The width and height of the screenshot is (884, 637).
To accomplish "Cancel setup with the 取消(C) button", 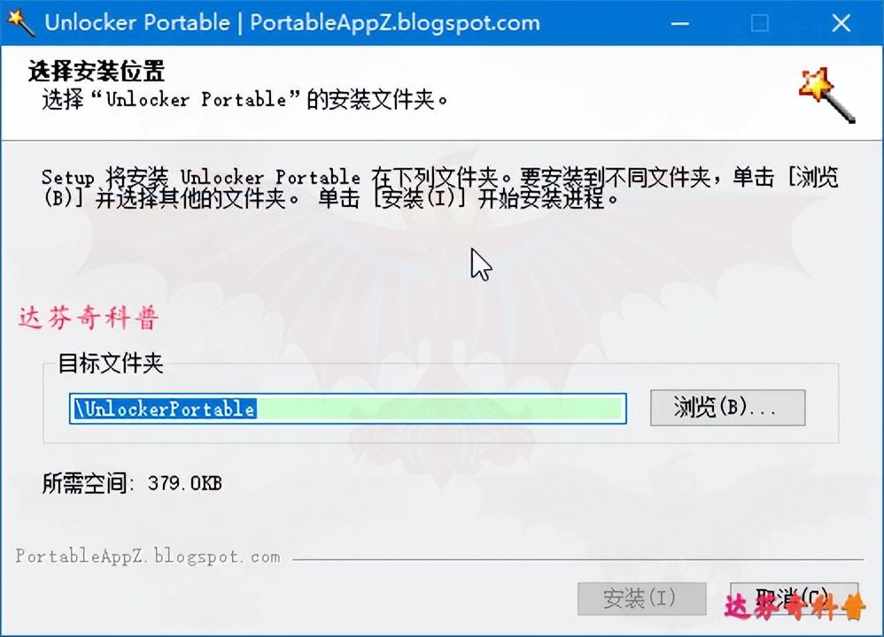I will coord(794,599).
